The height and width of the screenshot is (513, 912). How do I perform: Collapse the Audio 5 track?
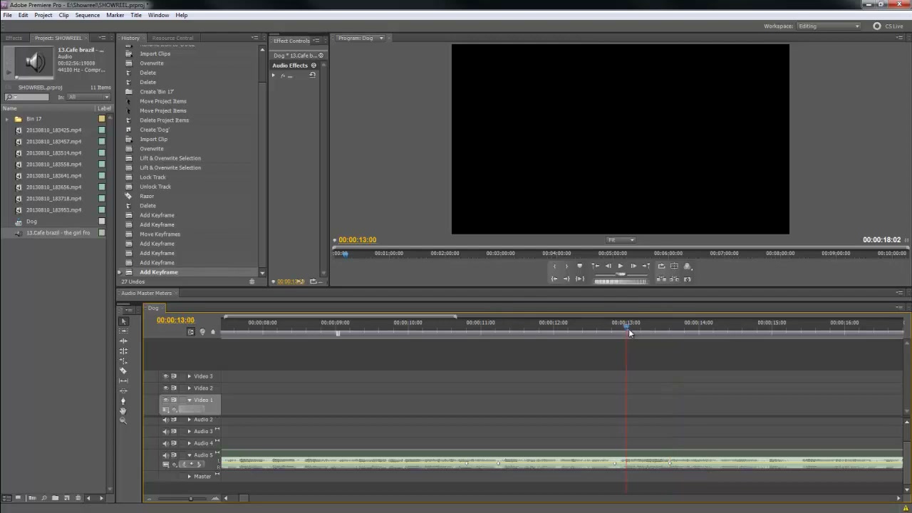[190, 455]
